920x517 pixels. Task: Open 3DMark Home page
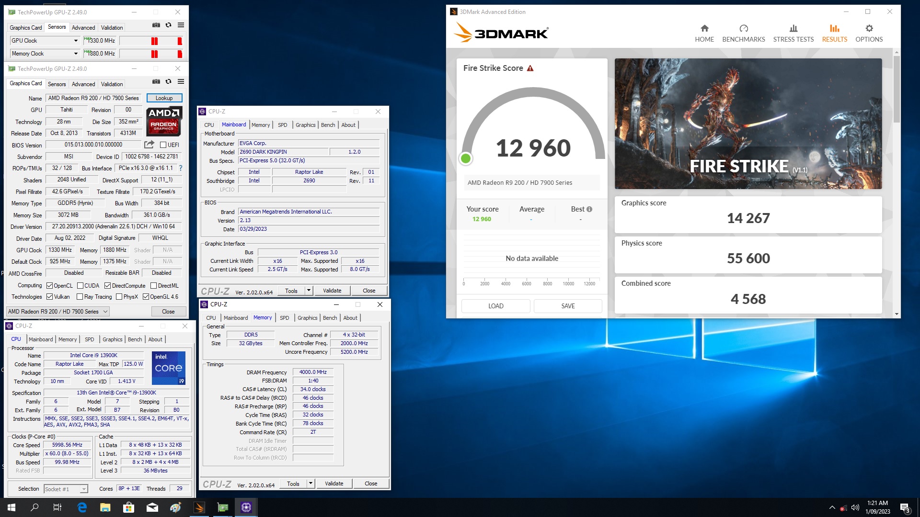click(704, 34)
